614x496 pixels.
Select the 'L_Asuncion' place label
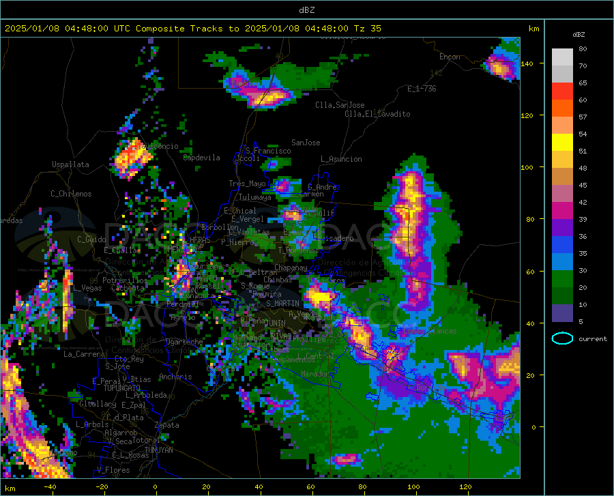341,159
